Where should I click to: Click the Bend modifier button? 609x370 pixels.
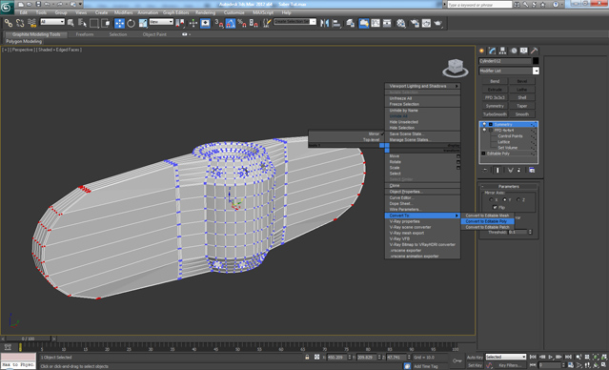[495, 81]
